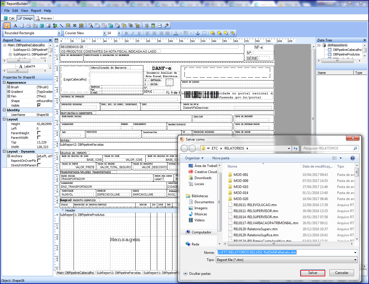The width and height of the screenshot is (369, 284).
Task: Select the Variable calculator component tool
Action: pos(42,26)
